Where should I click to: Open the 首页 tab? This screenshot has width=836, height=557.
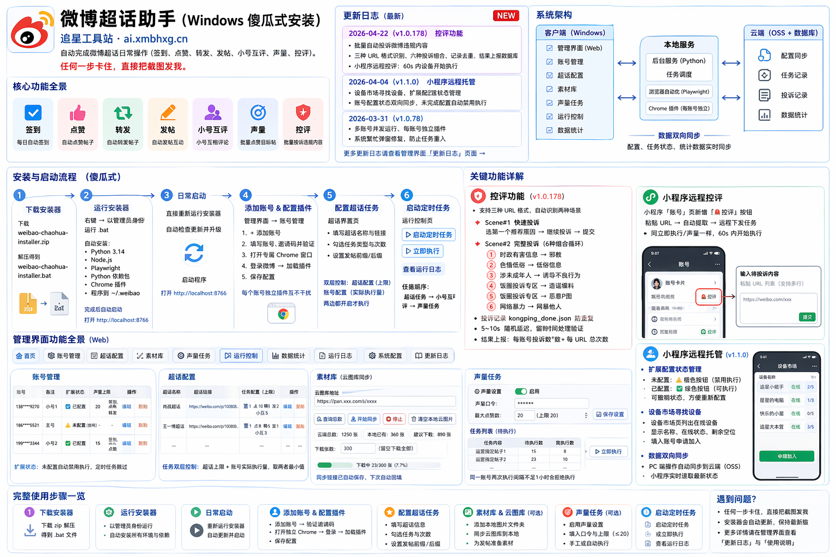[x=26, y=356]
